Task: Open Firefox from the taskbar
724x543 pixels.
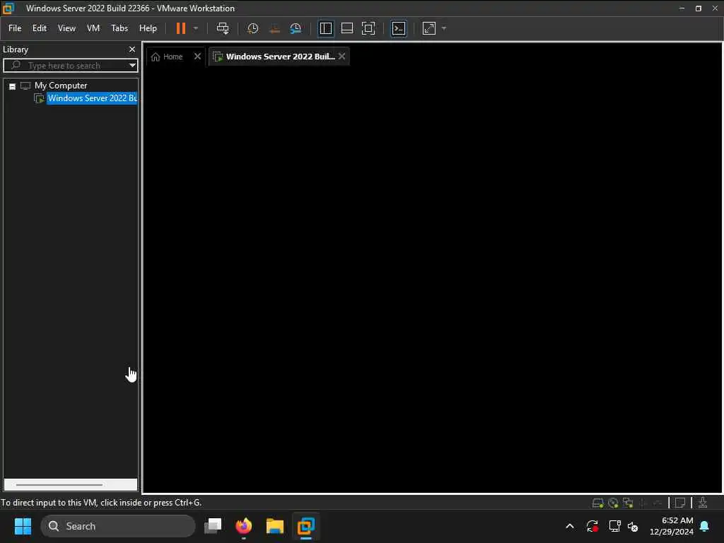Action: point(244,526)
